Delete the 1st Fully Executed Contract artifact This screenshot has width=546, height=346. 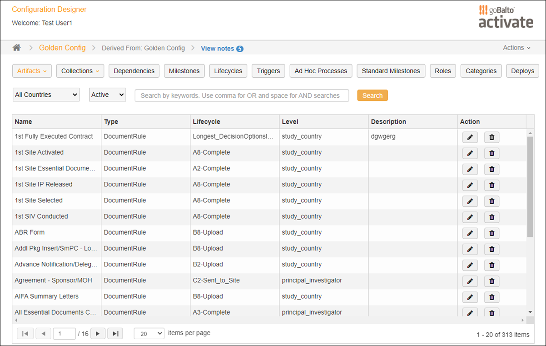pyautogui.click(x=491, y=137)
